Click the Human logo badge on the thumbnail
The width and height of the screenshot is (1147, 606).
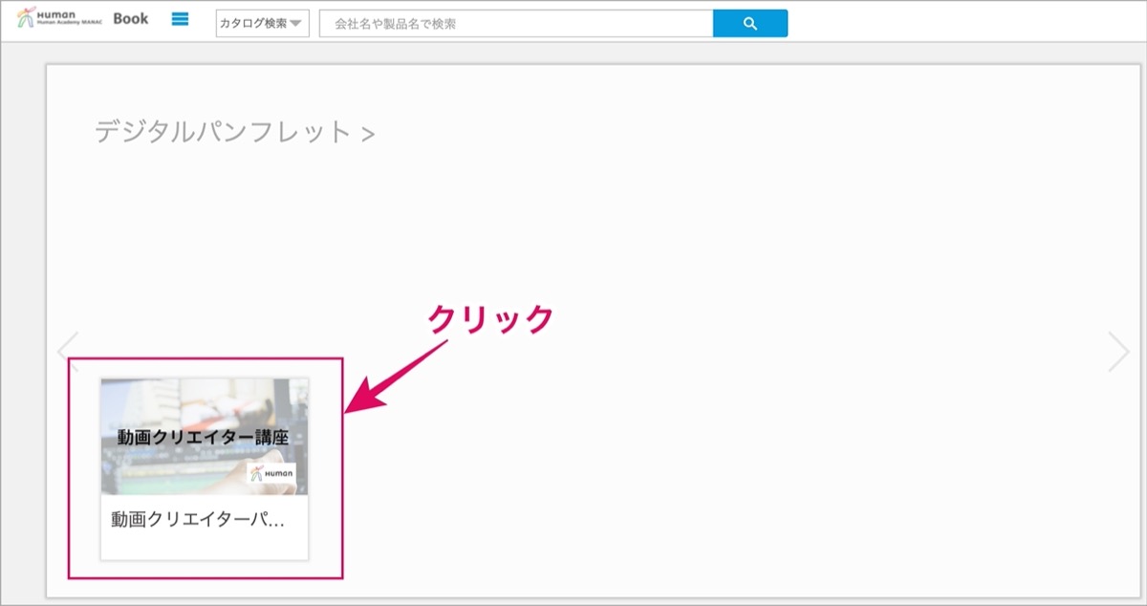(x=272, y=473)
